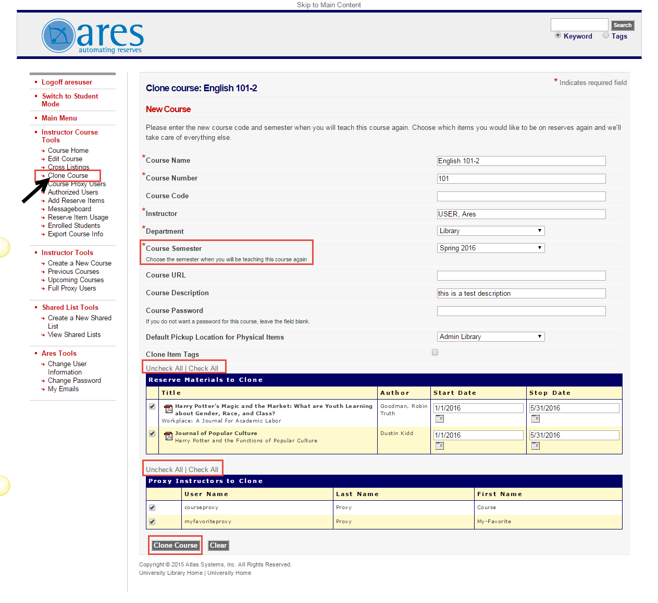Click the Clone Course button
The image size is (658, 603).
click(175, 545)
